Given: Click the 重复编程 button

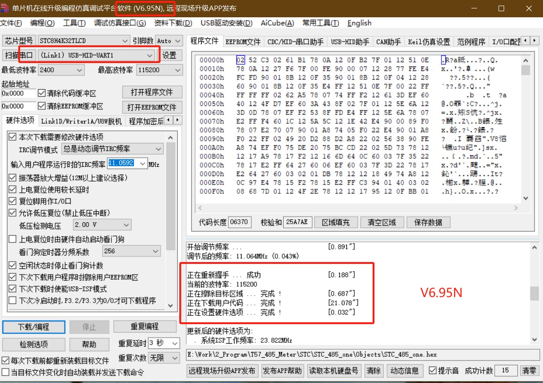Looking at the screenshot, I should [x=144, y=326].
